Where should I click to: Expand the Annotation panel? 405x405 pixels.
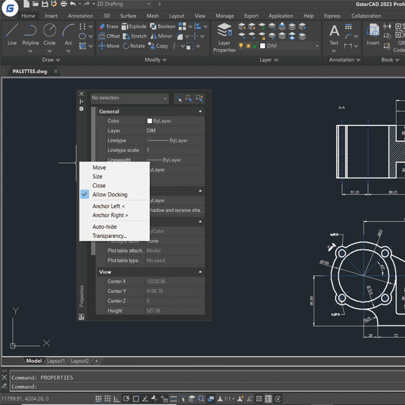click(x=345, y=60)
